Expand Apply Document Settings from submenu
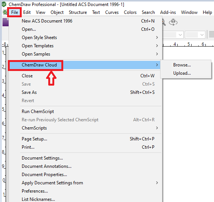The height and width of the screenshot is (202, 214). [86, 183]
